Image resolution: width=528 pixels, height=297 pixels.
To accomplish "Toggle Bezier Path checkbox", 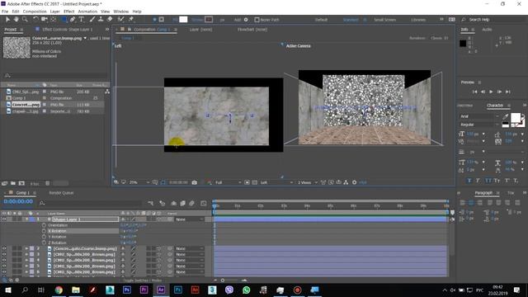I will click(x=257, y=20).
